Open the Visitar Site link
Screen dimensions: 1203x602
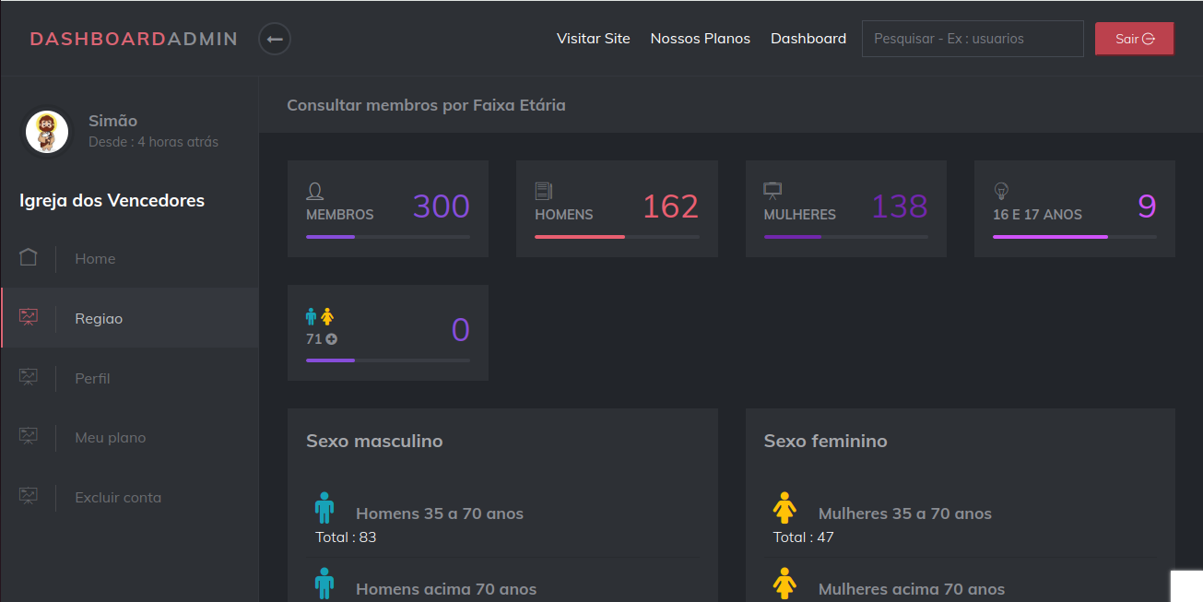tap(594, 39)
